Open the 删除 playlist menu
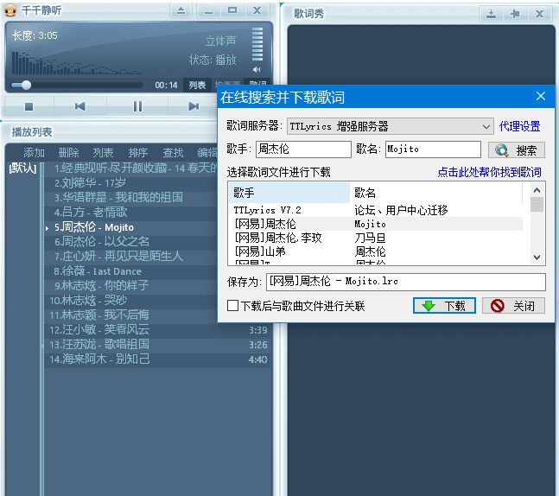 pyautogui.click(x=68, y=153)
